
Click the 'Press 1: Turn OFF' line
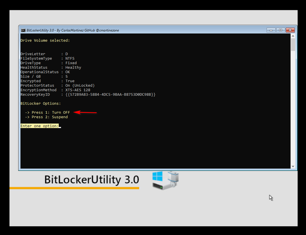[x=47, y=113]
